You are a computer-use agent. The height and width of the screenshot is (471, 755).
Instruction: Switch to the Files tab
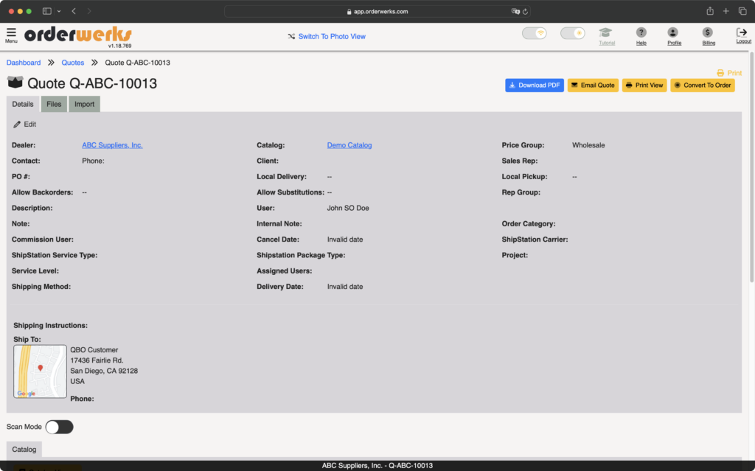click(54, 104)
